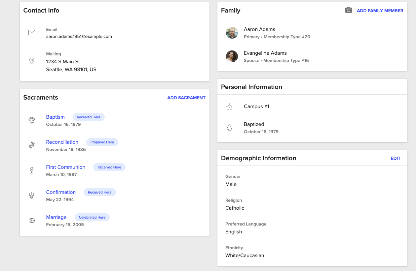Click the mailing address pin icon
Viewport: 416px width, 271px height.
tap(32, 61)
